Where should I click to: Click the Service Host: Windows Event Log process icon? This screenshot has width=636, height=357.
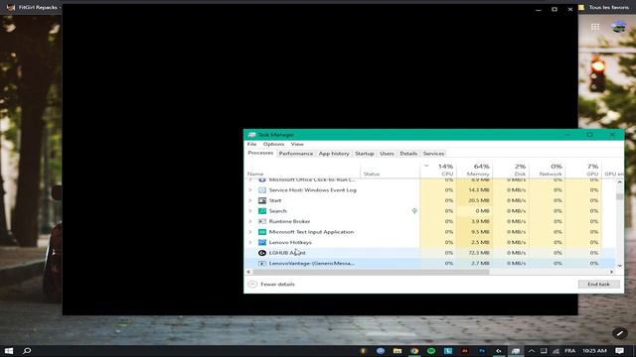tap(262, 189)
